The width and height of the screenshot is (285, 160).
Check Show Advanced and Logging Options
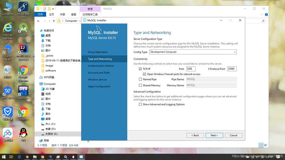[x=140, y=104]
